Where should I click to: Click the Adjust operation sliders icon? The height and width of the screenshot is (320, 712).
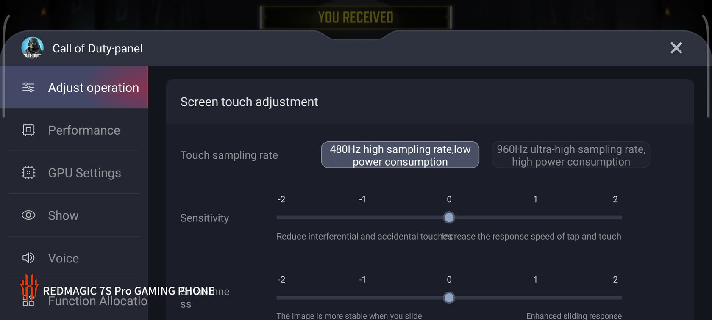click(x=28, y=87)
